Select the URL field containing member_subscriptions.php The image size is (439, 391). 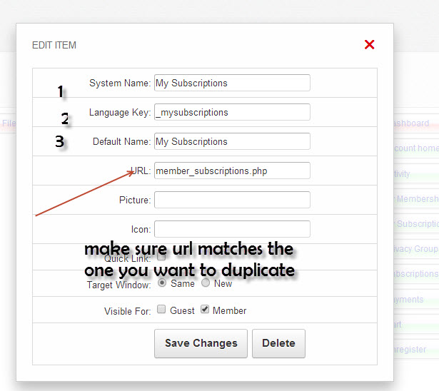pos(232,171)
